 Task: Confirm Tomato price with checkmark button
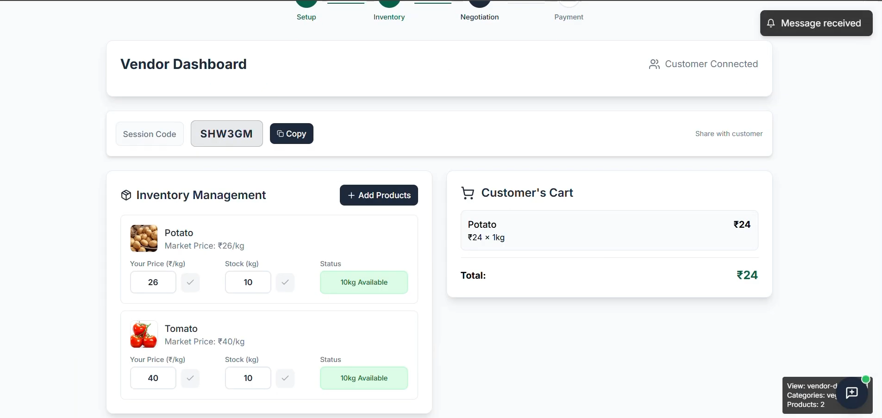[x=190, y=378]
